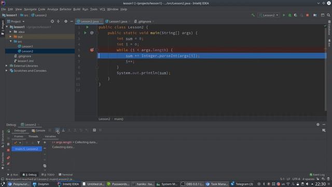332x187 pixels.
Task: Open Event Log in status bar
Action: pyautogui.click(x=317, y=175)
